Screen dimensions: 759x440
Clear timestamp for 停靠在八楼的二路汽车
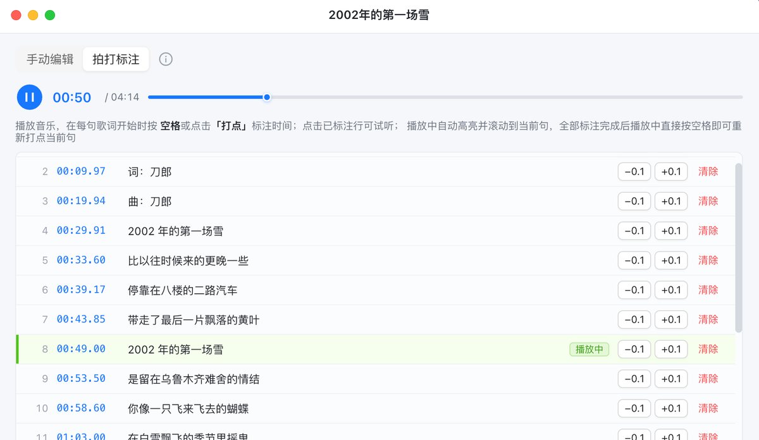(708, 290)
